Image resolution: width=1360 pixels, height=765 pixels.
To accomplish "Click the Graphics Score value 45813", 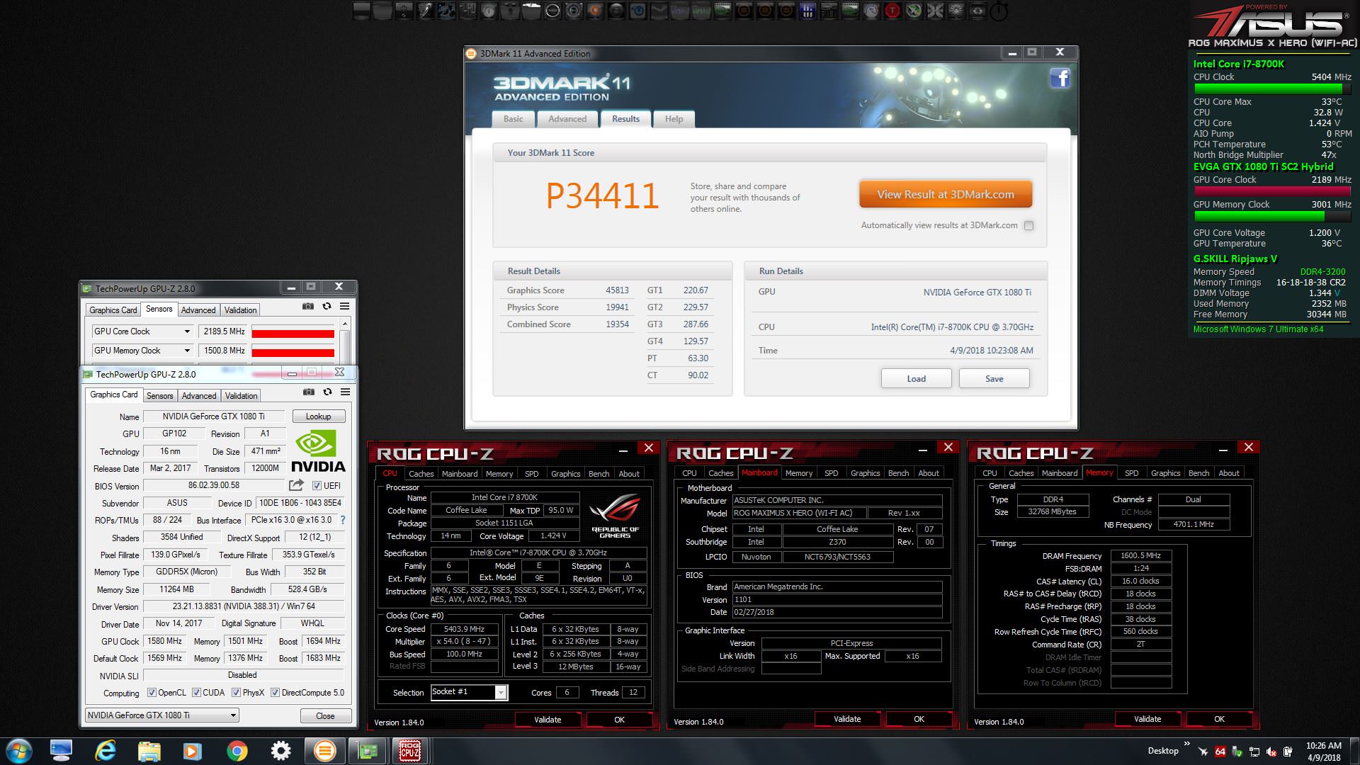I will tap(617, 290).
